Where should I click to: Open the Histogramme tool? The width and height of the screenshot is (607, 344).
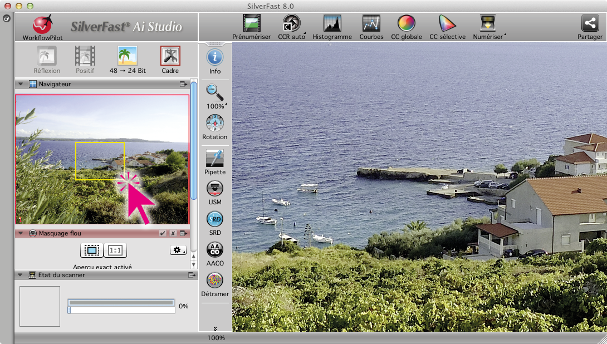point(332,23)
